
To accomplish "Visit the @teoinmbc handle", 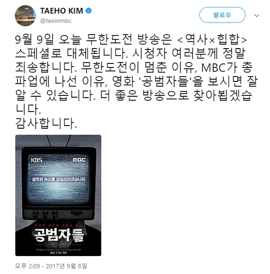I will [56, 21].
